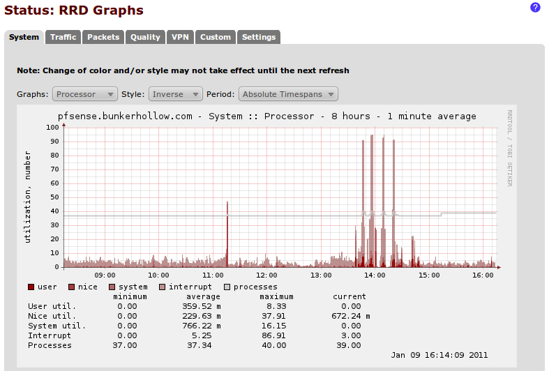Click the purple help question mark icon

click(535, 8)
